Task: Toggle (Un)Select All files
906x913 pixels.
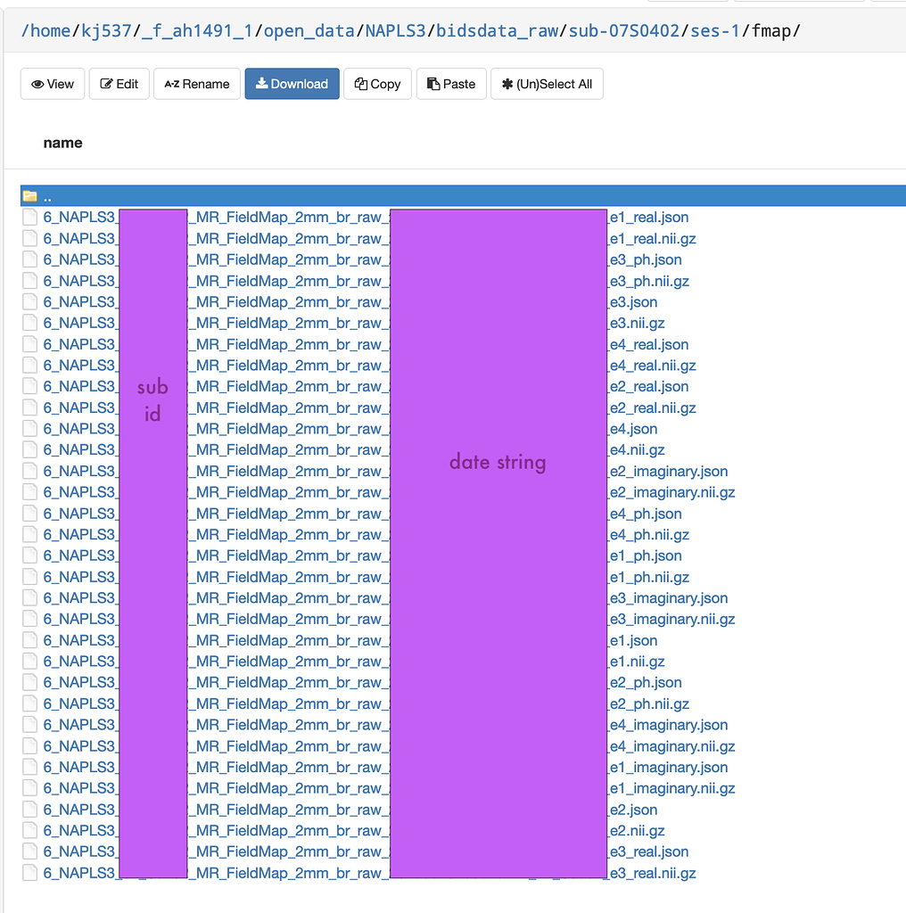Action: click(x=547, y=84)
